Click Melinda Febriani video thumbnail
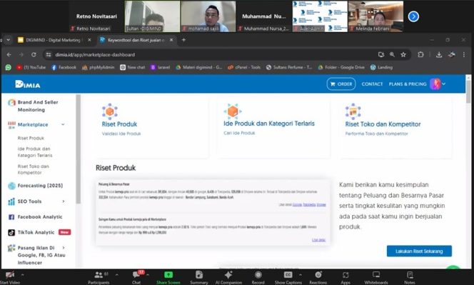Image resolution: width=474 pixels, height=285 pixels. point(375,16)
